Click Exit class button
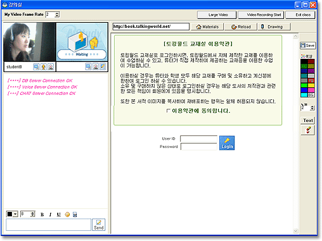The height and width of the screenshot is (241, 322). click(x=300, y=15)
